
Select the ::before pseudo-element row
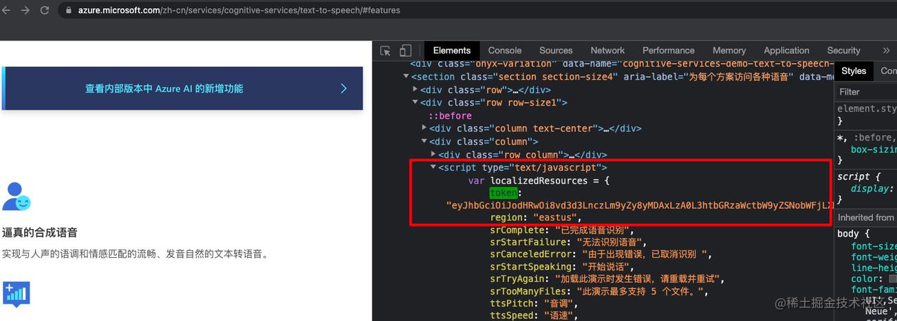point(451,116)
